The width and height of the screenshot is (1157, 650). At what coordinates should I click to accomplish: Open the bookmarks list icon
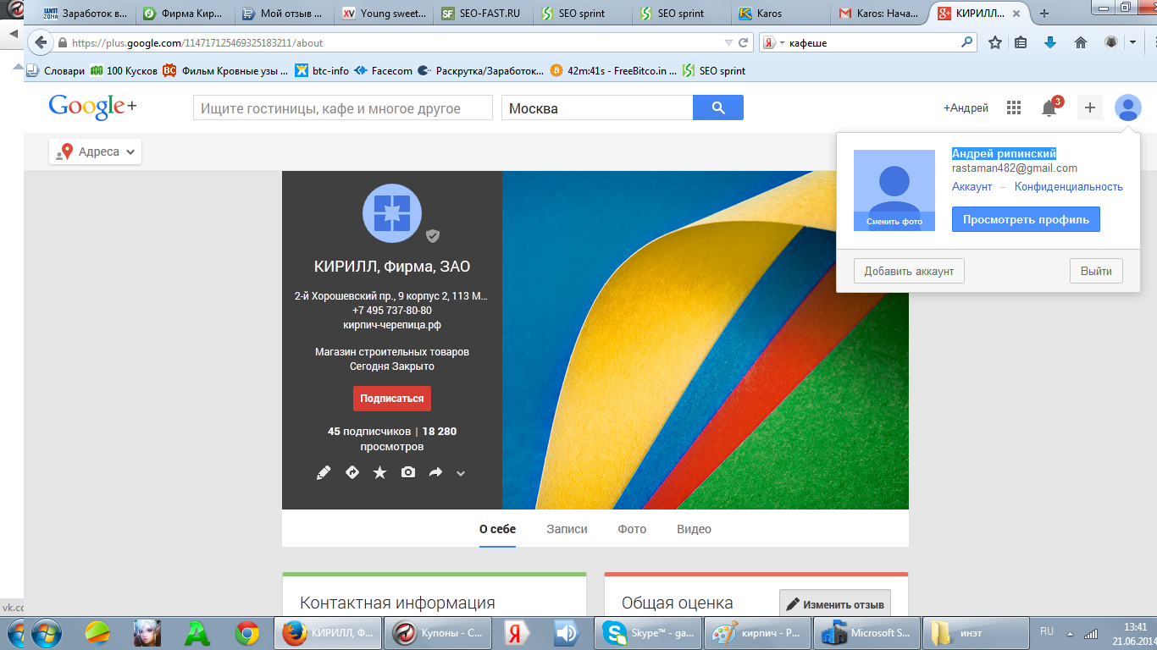1021,42
